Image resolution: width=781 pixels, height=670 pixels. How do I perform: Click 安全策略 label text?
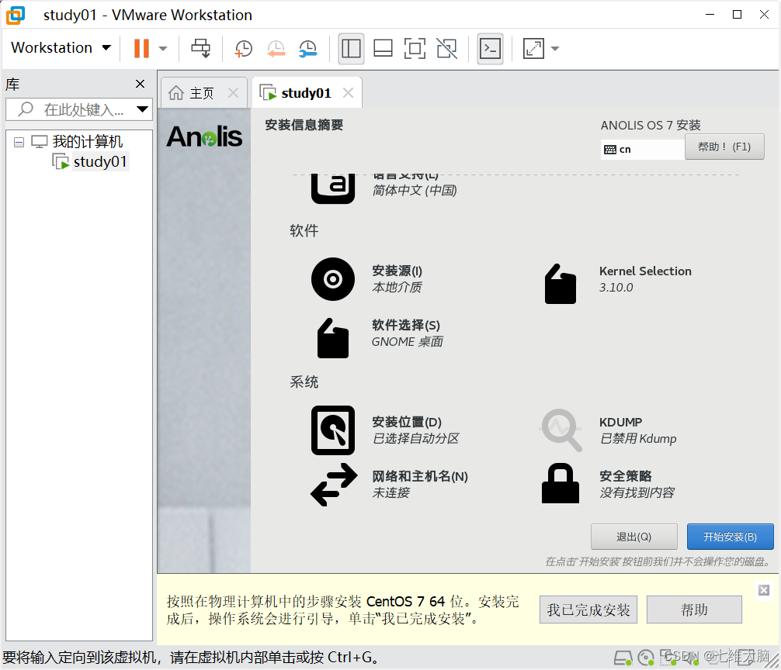[x=625, y=476]
